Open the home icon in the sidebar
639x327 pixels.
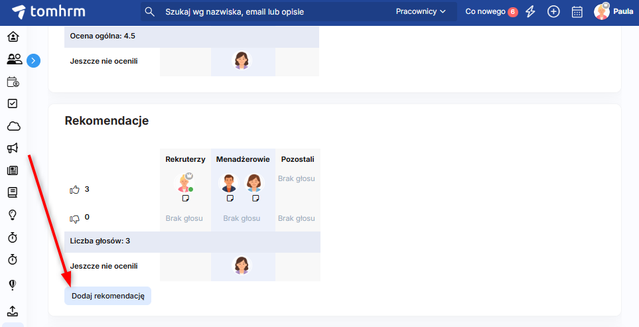tap(13, 36)
